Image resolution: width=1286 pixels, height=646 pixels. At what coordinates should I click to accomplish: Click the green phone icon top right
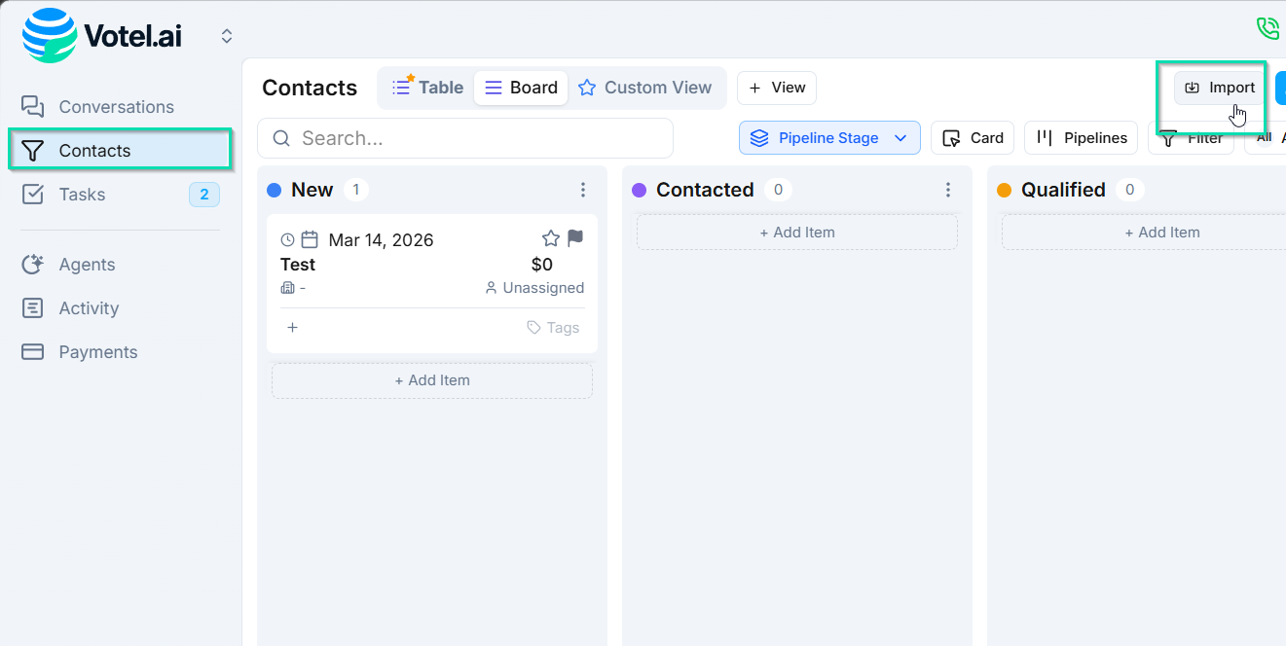click(x=1268, y=28)
